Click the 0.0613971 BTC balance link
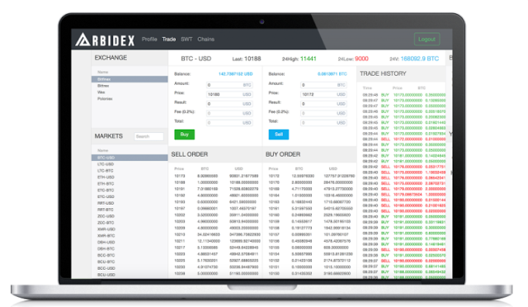 tap(332, 73)
